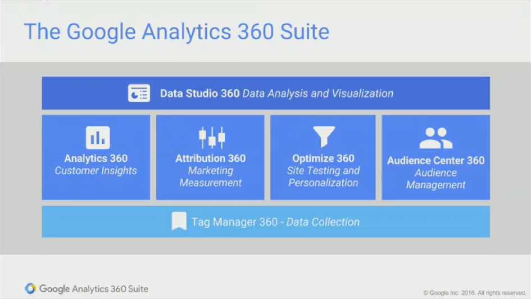Select the 'Optimize 360' product name
This screenshot has width=531, height=299.
tap(324, 158)
